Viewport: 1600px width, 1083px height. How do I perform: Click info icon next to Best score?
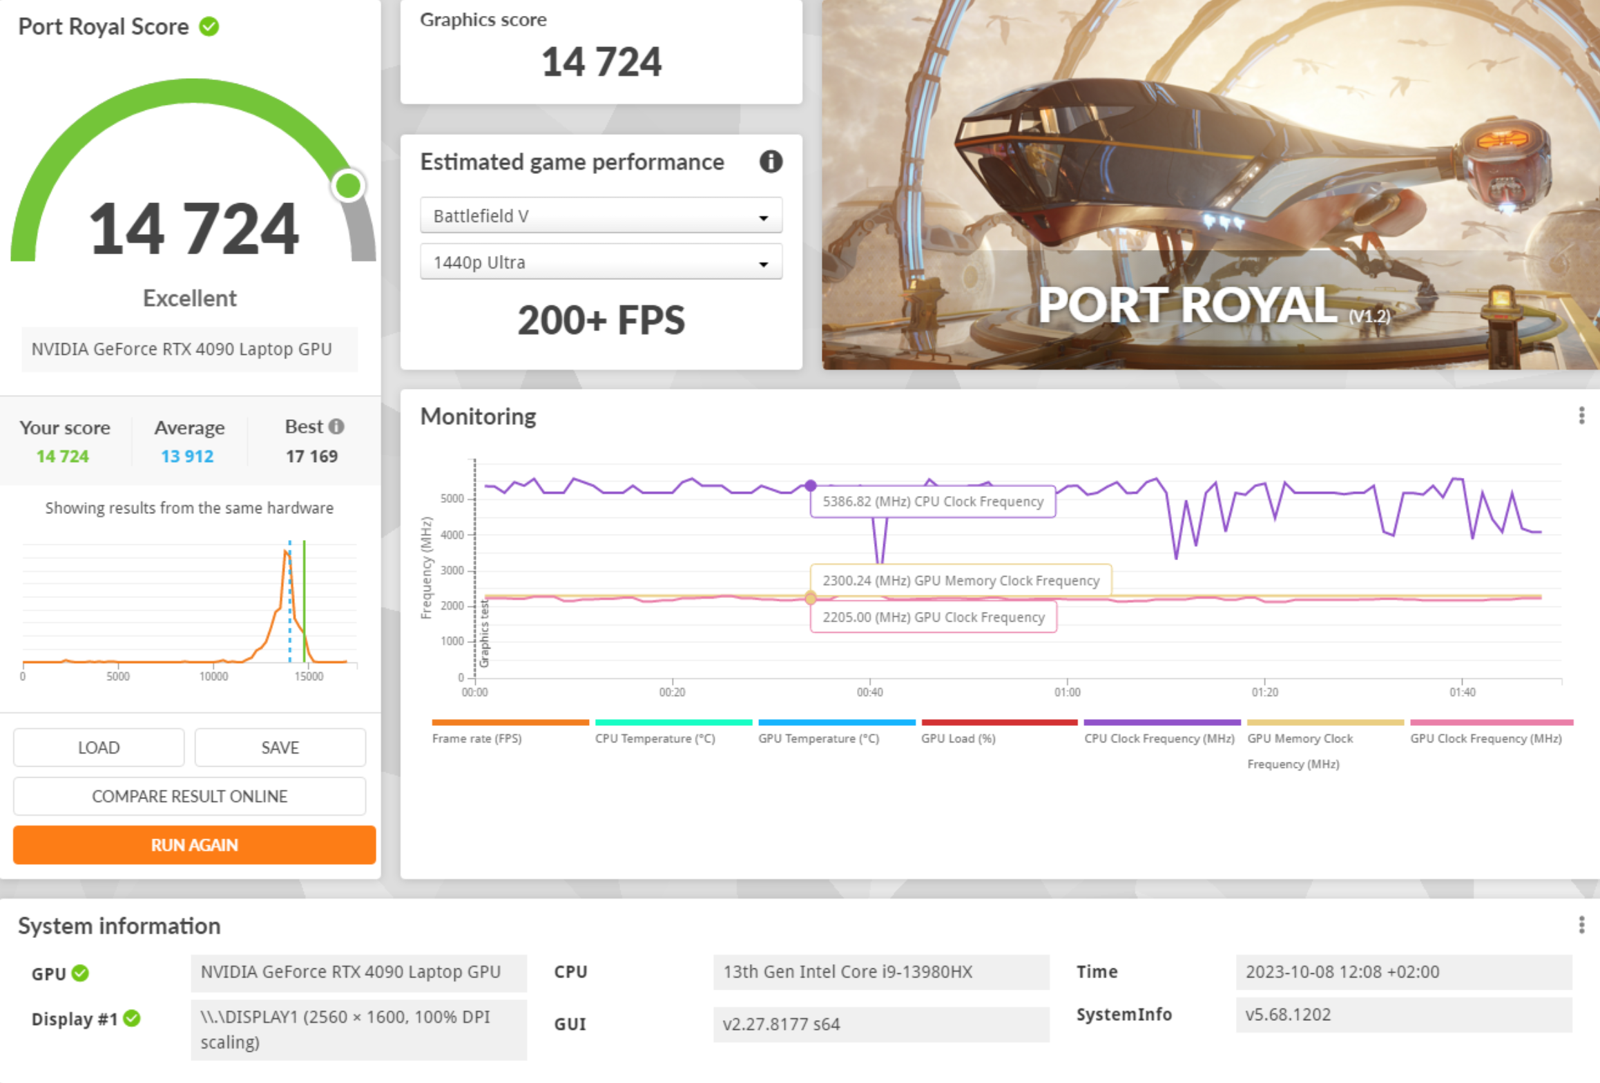click(x=336, y=427)
